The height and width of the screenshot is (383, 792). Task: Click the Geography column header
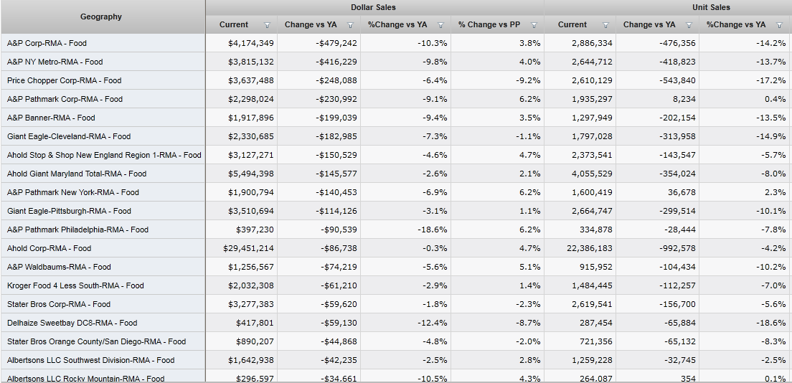(x=101, y=16)
